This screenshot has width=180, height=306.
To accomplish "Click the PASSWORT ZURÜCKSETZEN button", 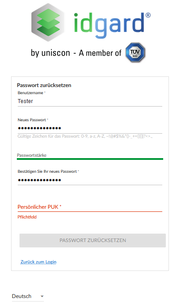I will click(x=93, y=240).
